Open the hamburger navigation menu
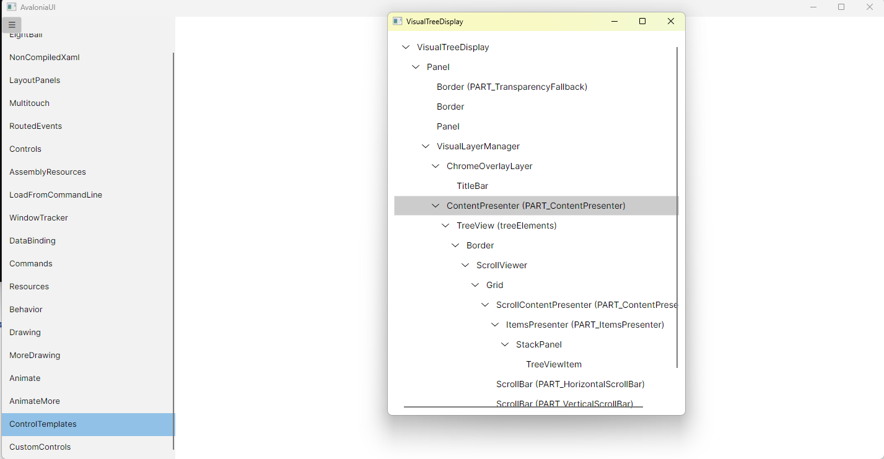884x459 pixels. [x=11, y=25]
